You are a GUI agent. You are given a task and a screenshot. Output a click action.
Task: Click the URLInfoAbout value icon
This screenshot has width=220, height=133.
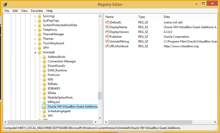coord(107,46)
